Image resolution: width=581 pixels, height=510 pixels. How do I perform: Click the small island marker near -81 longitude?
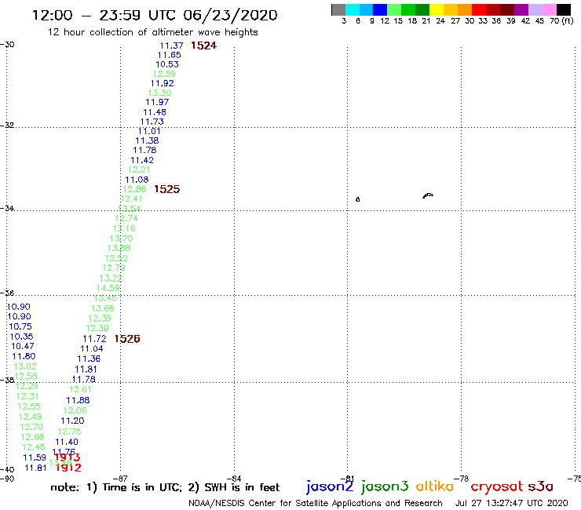[357, 199]
